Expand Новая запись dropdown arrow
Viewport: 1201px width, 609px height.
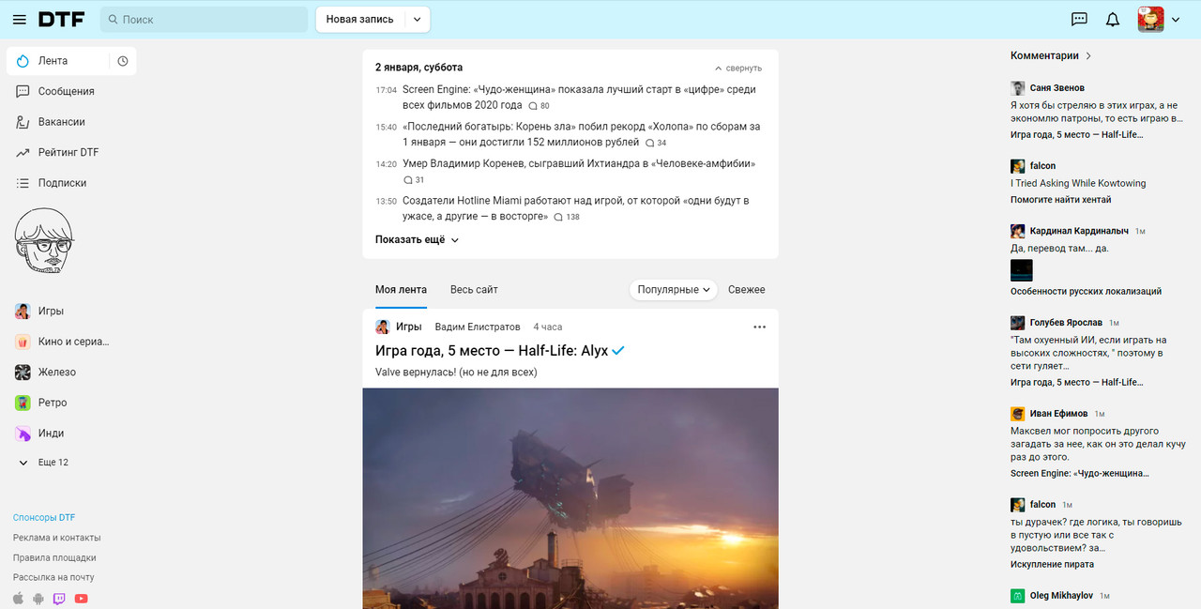pyautogui.click(x=417, y=20)
